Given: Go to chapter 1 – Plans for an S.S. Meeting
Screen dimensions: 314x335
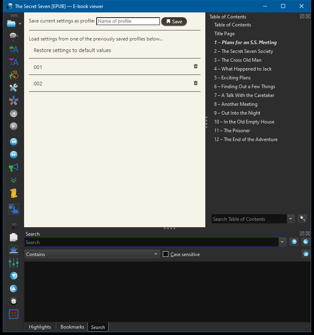Looking at the screenshot, I should coord(245,42).
